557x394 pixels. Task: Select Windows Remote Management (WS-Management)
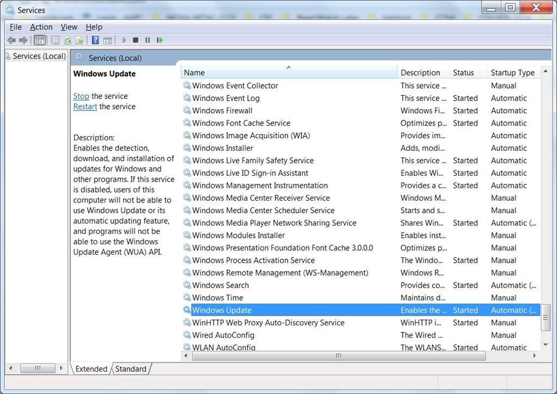pyautogui.click(x=361, y=273)
